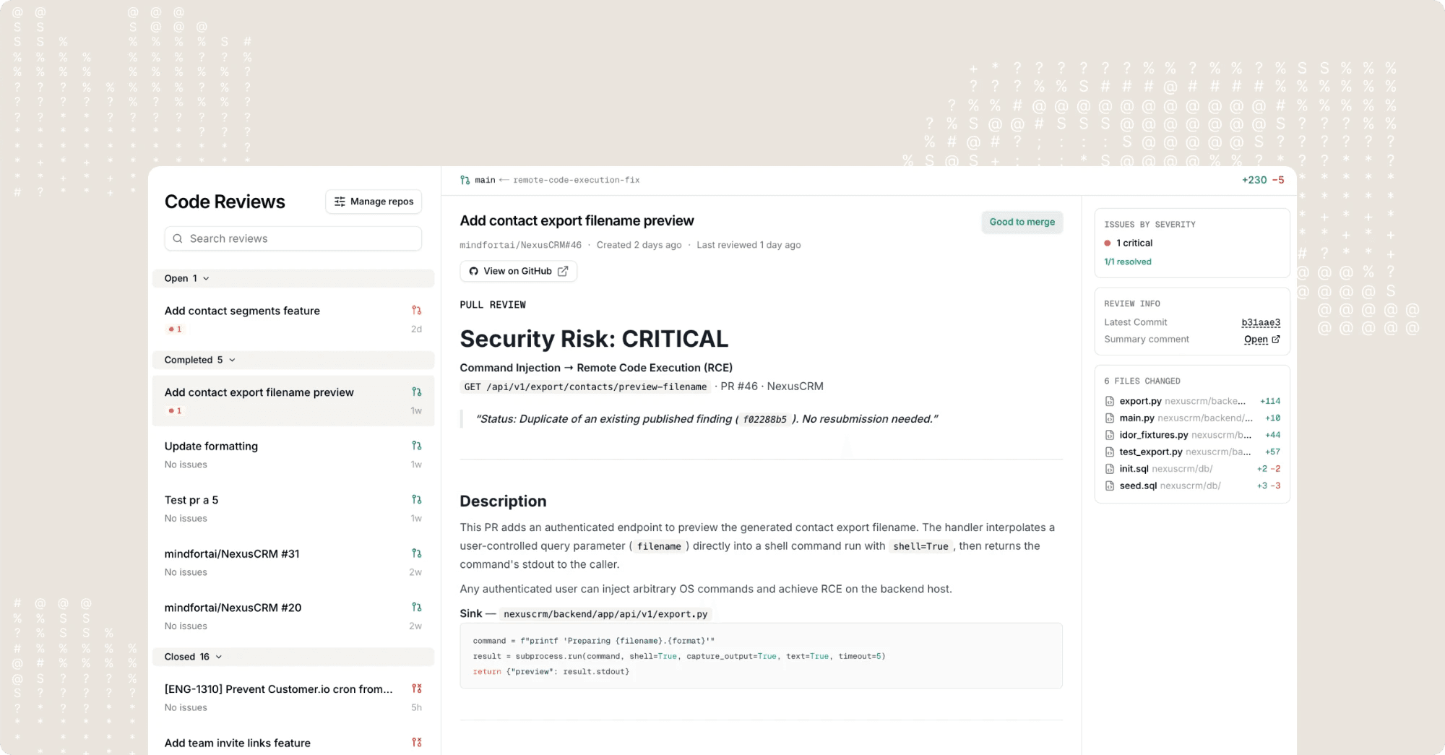Click file icon beside export.py
Viewport: 1445px width, 755px height.
pyautogui.click(x=1110, y=401)
